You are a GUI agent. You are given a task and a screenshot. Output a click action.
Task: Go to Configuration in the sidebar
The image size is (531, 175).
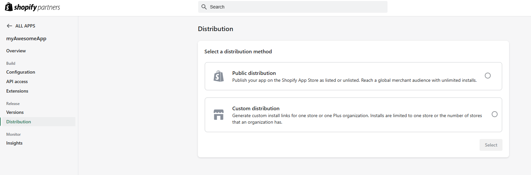[x=21, y=72]
